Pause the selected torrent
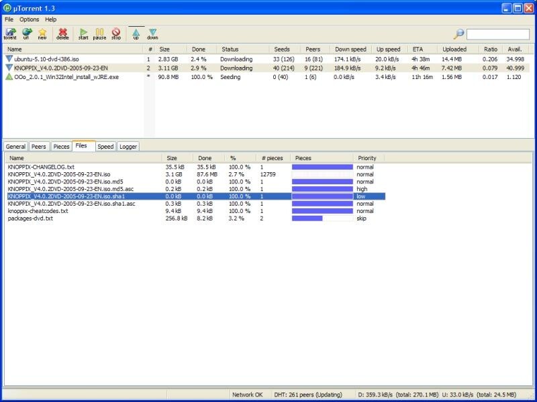 click(x=99, y=33)
